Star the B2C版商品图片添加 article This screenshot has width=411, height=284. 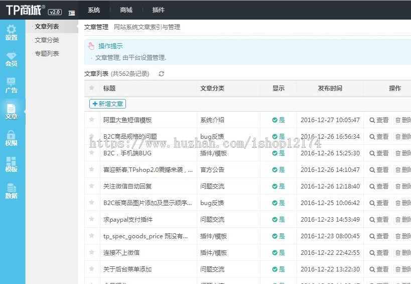click(x=91, y=203)
